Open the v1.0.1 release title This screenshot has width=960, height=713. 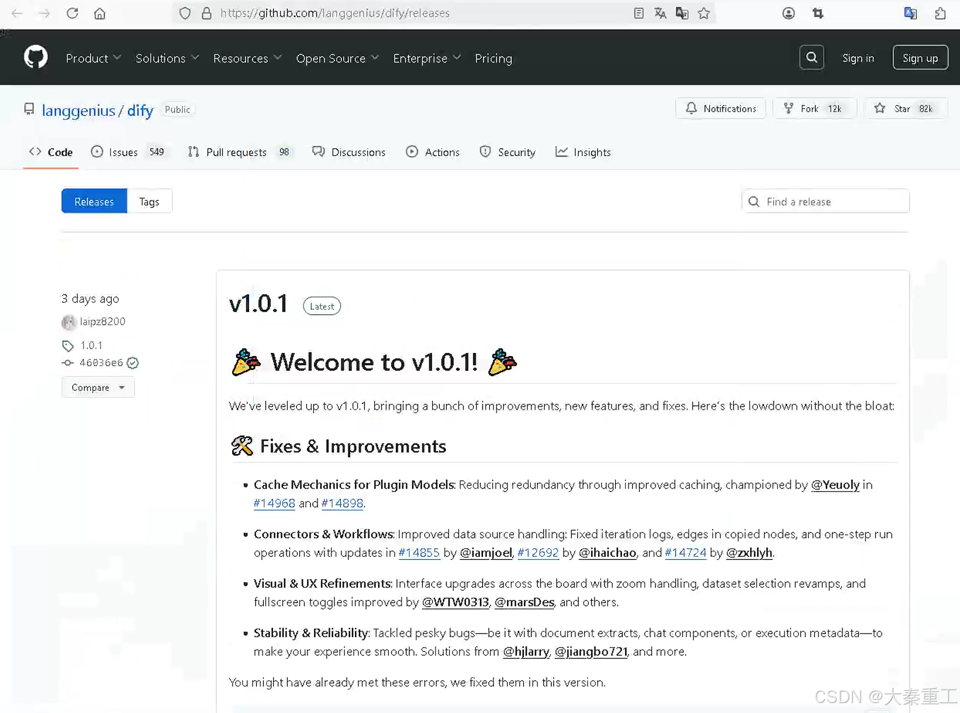tap(258, 303)
